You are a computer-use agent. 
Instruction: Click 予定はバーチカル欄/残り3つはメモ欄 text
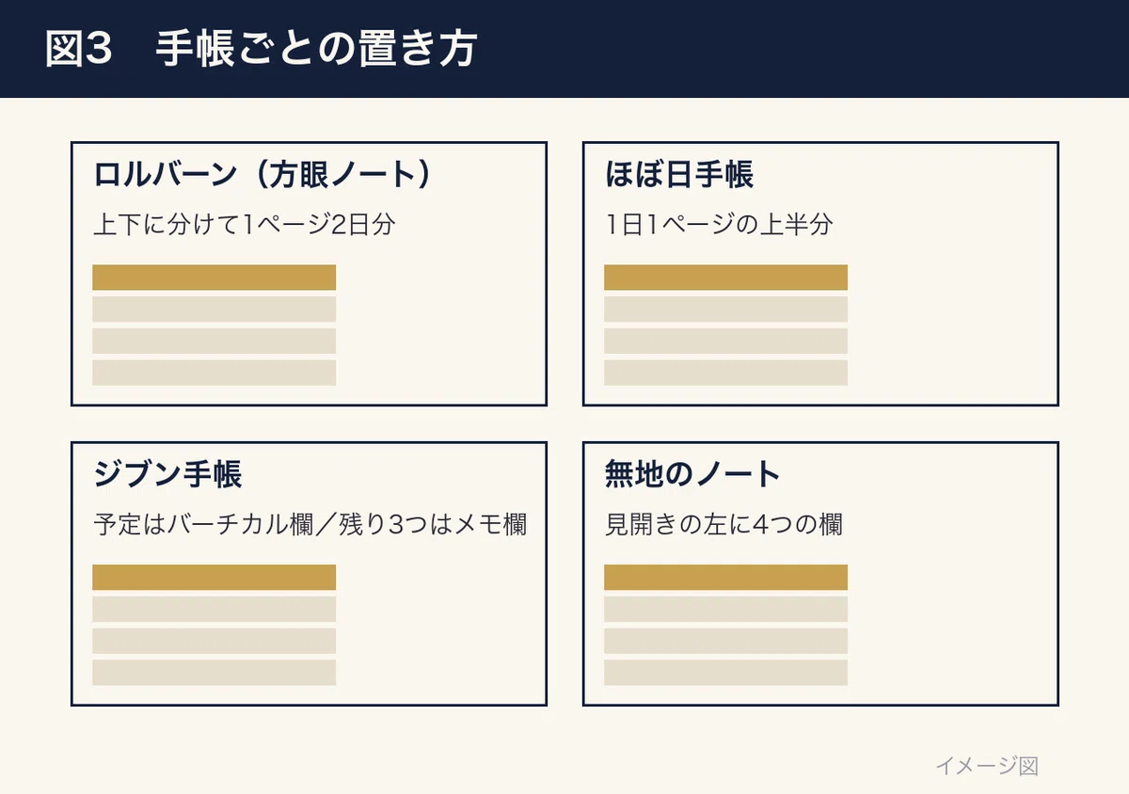pyautogui.click(x=310, y=525)
